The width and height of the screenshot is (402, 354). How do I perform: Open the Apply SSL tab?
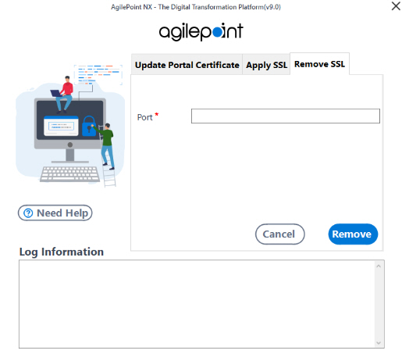coord(266,65)
